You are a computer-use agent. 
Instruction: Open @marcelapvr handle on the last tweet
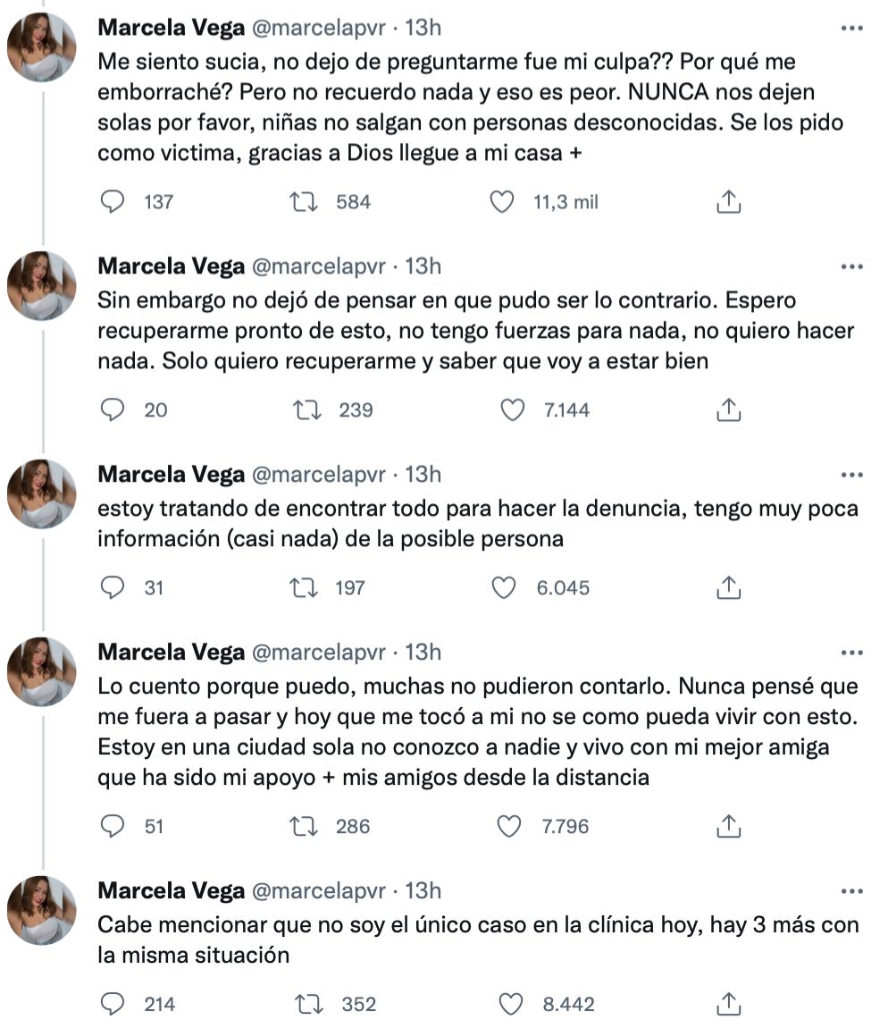320,891
